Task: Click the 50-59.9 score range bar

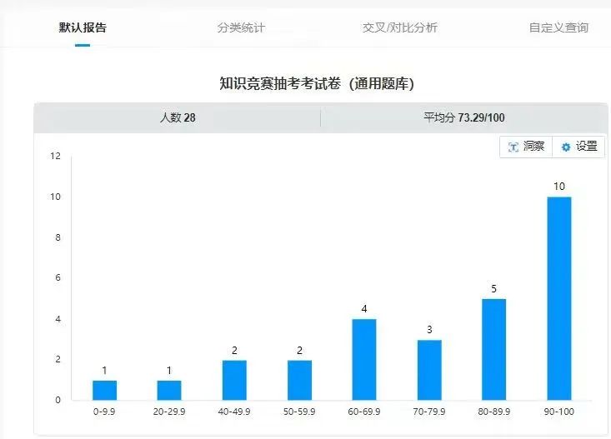Action: point(299,380)
